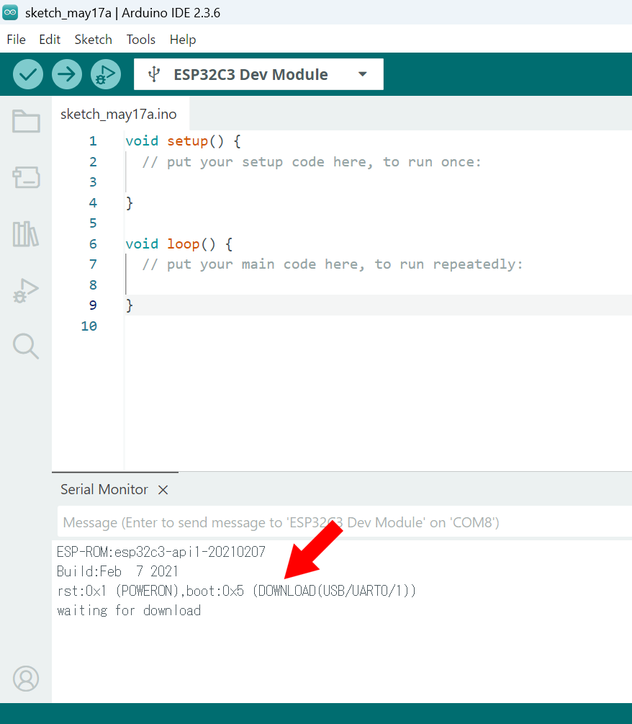The image size is (632, 724).
Task: Click the closing brace on line 4
Action: (130, 202)
